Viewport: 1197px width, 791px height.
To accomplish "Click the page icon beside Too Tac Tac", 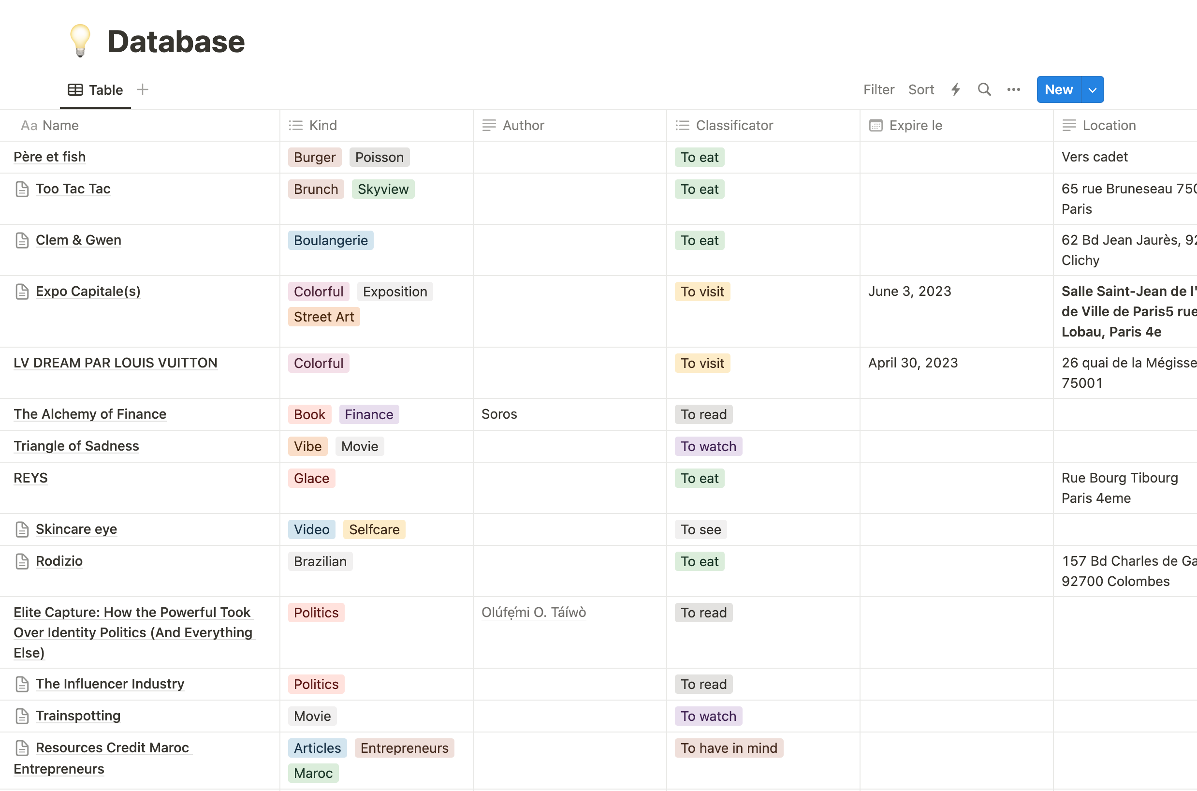I will (x=22, y=189).
